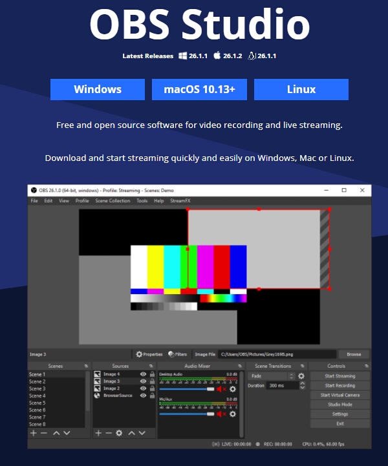Open Filters for Image 3
388x466 pixels.
click(177, 354)
